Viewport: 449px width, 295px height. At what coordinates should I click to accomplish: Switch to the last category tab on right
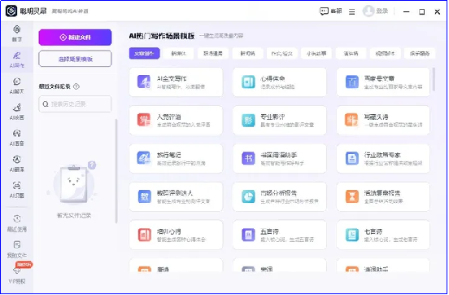pyautogui.click(x=420, y=53)
